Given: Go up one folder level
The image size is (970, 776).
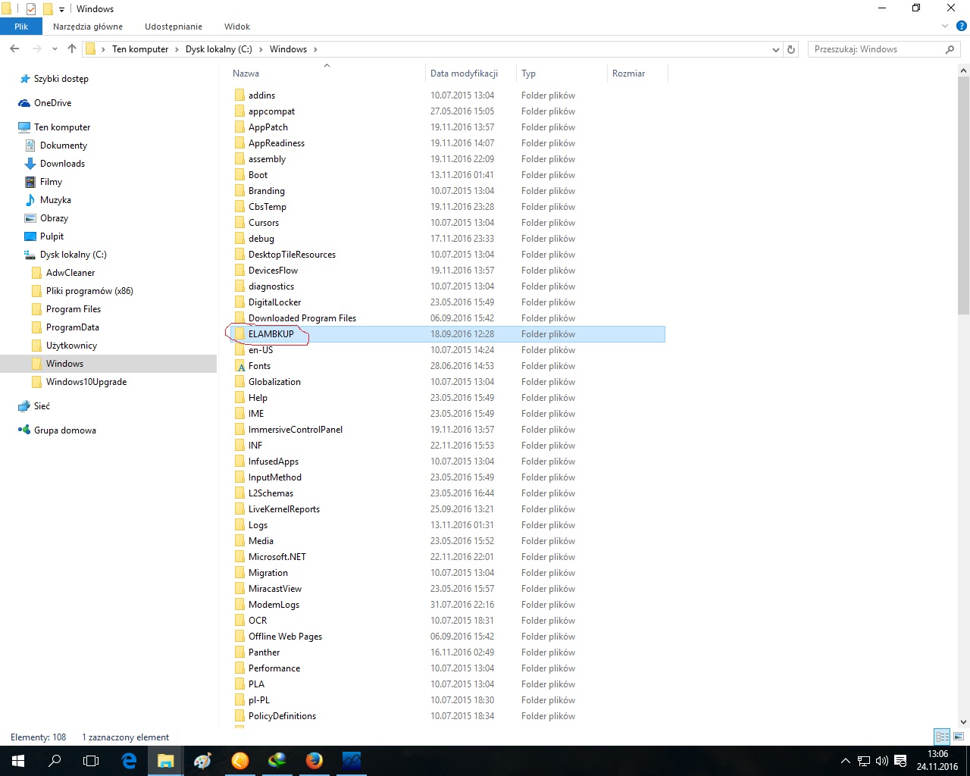Looking at the screenshot, I should [72, 49].
